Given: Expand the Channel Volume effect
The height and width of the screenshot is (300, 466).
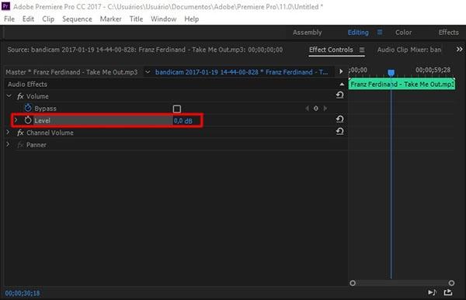Looking at the screenshot, I should click(x=8, y=132).
